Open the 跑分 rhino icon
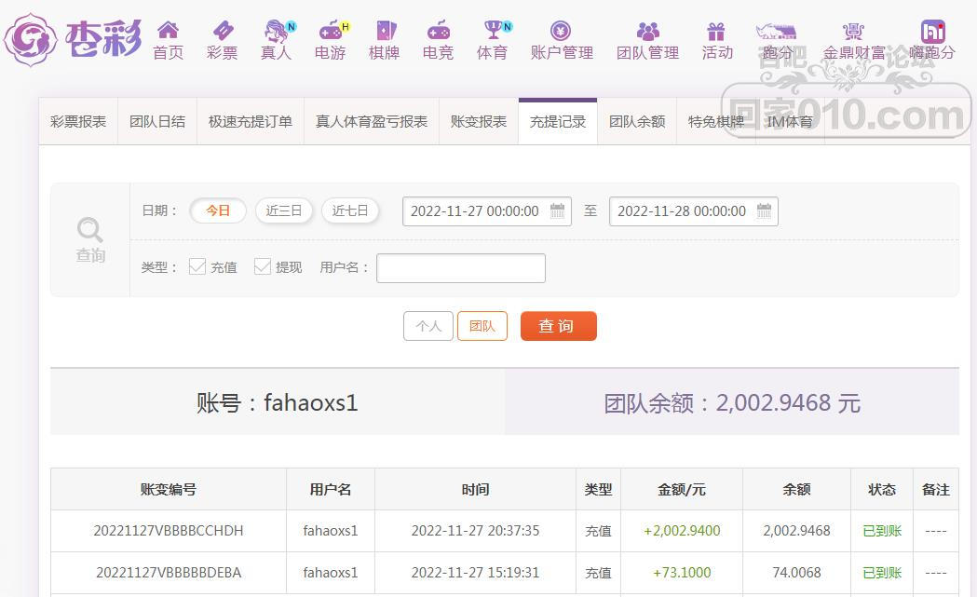 pyautogui.click(x=777, y=31)
